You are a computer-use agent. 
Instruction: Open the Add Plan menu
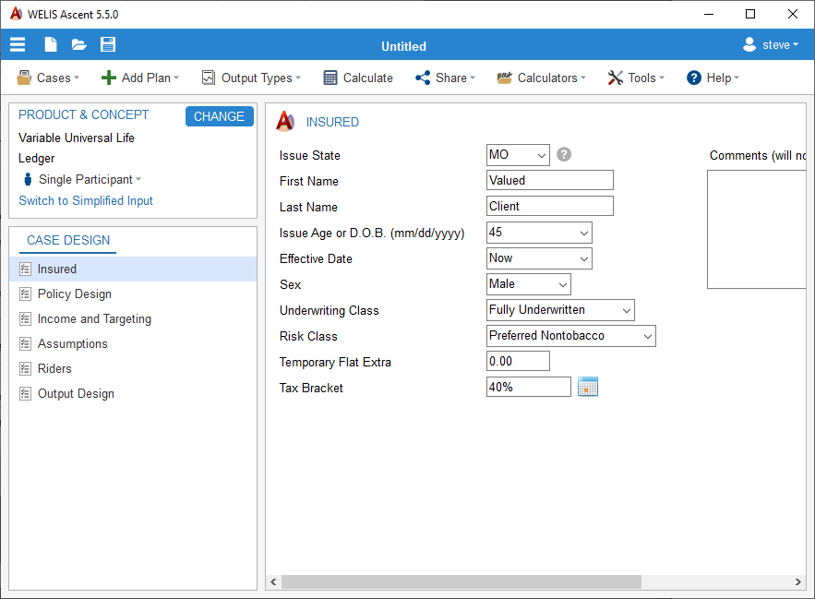140,78
